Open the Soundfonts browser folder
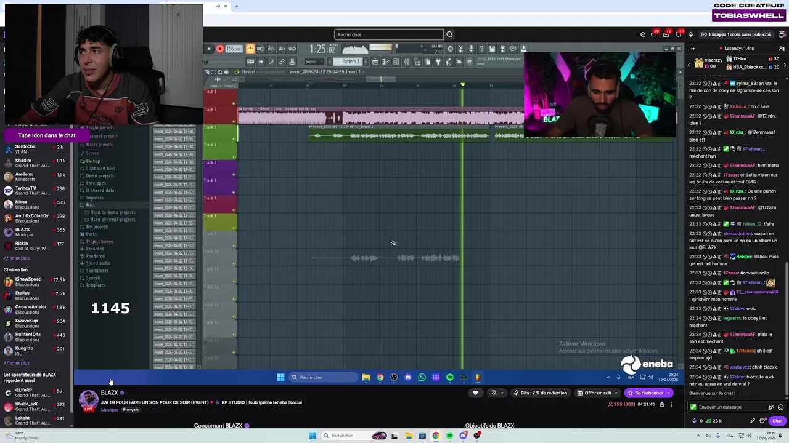 click(97, 271)
